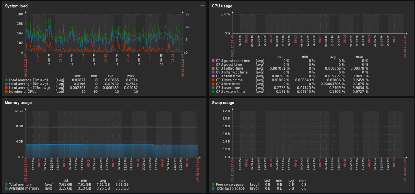
Task: Click the CPU nice time legend swatch
Action: (213, 84)
